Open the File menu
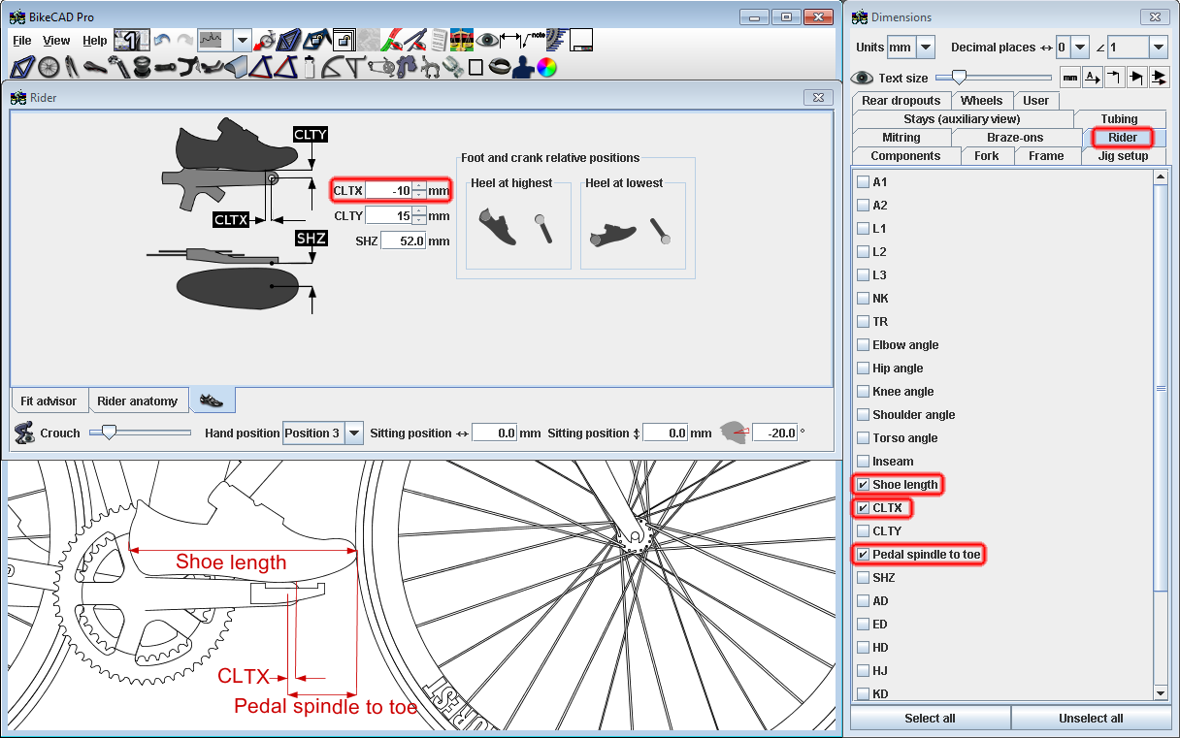This screenshot has width=1180, height=738. click(21, 41)
